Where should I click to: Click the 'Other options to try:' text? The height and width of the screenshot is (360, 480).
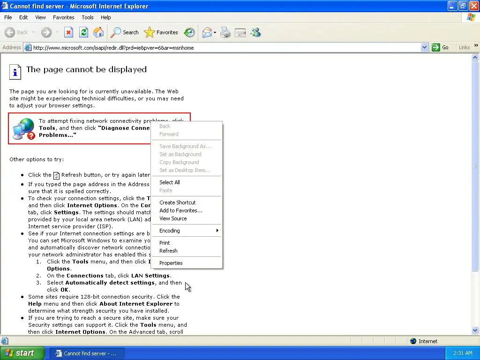[37, 159]
